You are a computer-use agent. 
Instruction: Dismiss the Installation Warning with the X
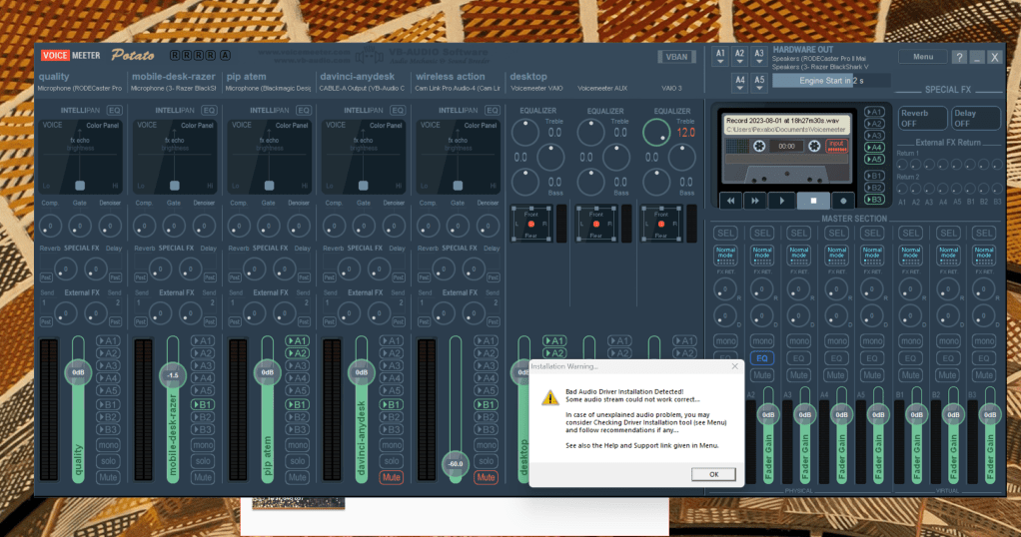click(734, 366)
